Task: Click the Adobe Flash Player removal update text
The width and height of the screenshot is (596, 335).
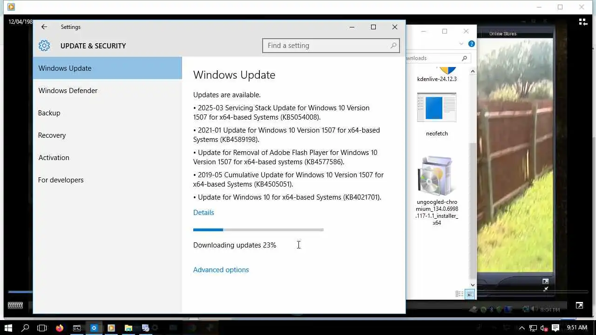Action: point(285,157)
